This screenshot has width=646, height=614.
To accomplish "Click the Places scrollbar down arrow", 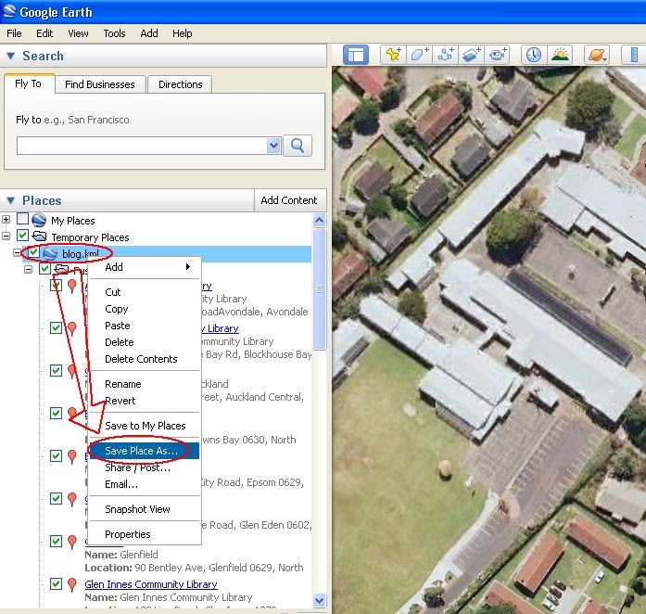I will click(x=319, y=600).
